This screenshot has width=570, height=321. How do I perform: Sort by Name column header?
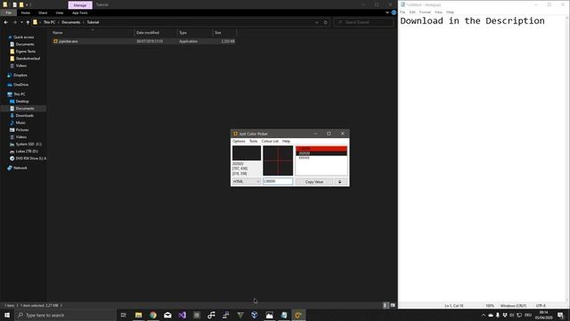93,32
